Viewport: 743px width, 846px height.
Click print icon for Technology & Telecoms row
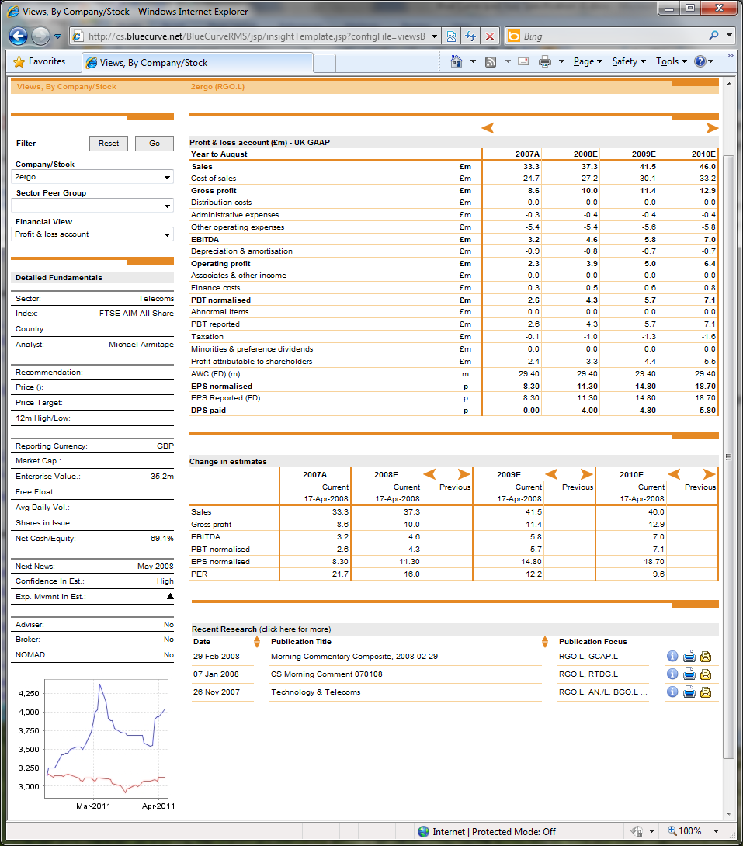[689, 692]
